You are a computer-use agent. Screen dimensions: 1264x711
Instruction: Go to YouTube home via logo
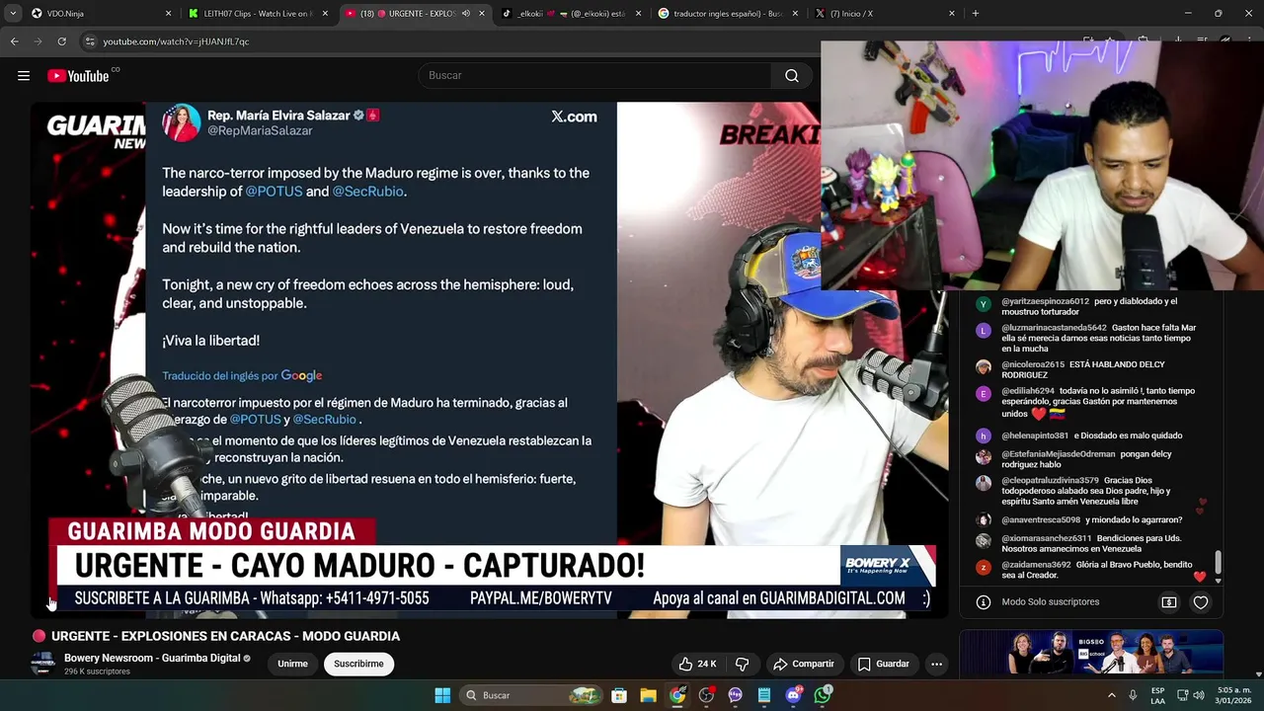pos(78,76)
